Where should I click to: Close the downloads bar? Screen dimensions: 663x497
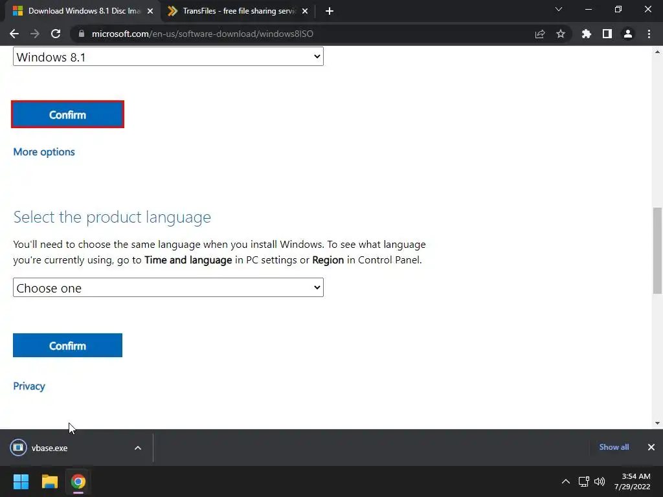(x=651, y=447)
